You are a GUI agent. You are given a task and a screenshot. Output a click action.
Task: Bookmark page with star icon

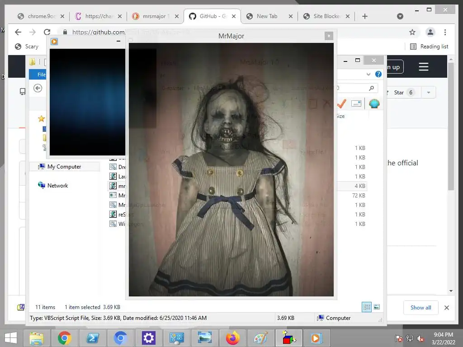(412, 32)
